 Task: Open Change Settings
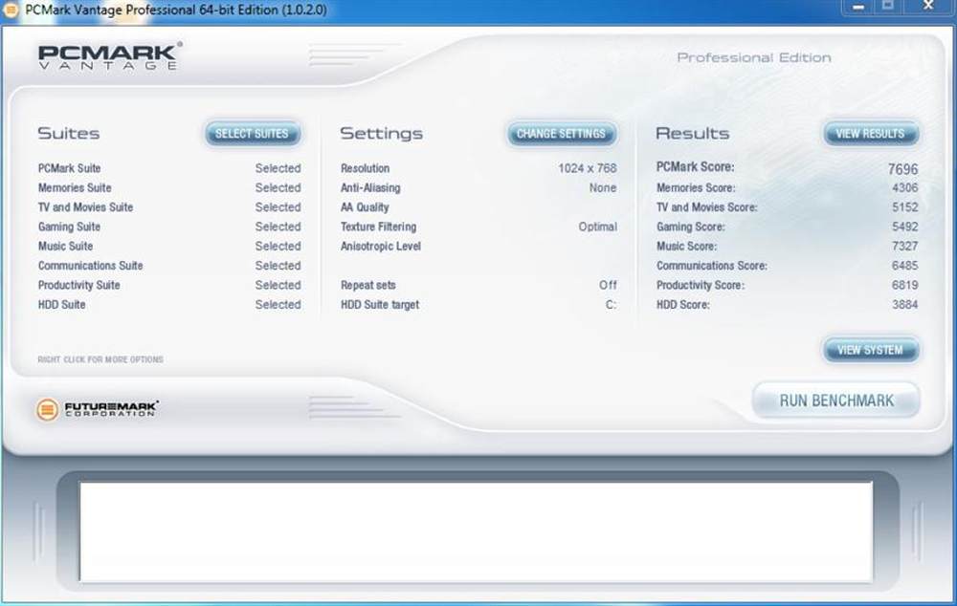click(x=561, y=134)
